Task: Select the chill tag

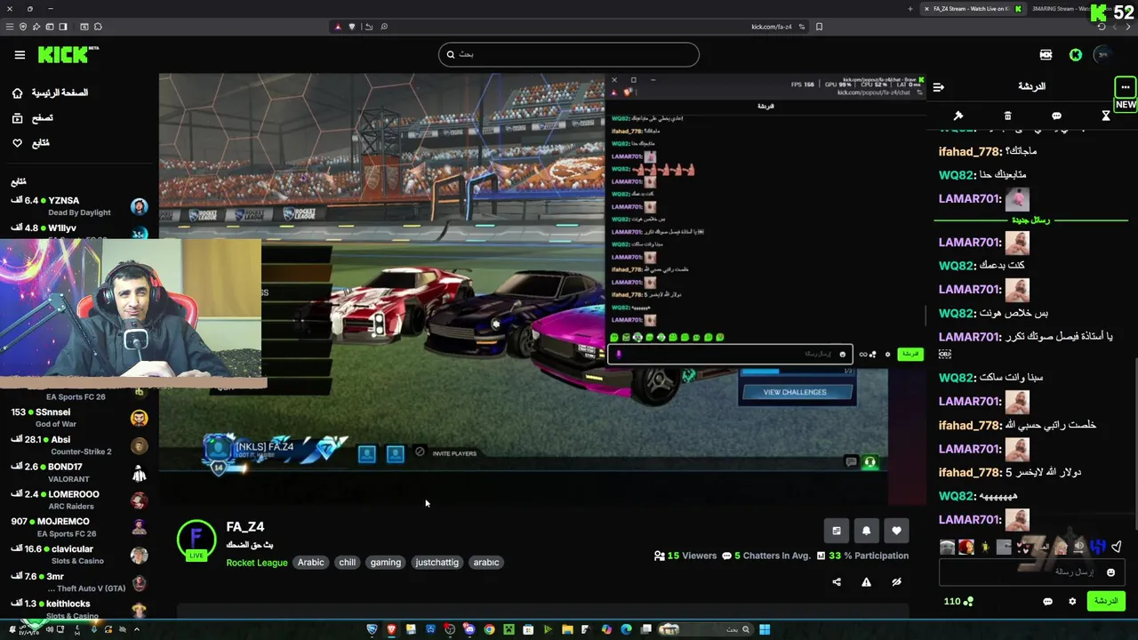Action: (348, 562)
